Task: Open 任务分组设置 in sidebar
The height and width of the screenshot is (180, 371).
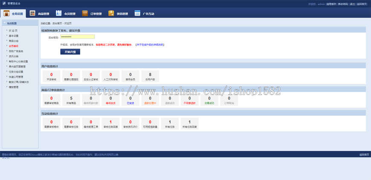Action: (x=16, y=72)
